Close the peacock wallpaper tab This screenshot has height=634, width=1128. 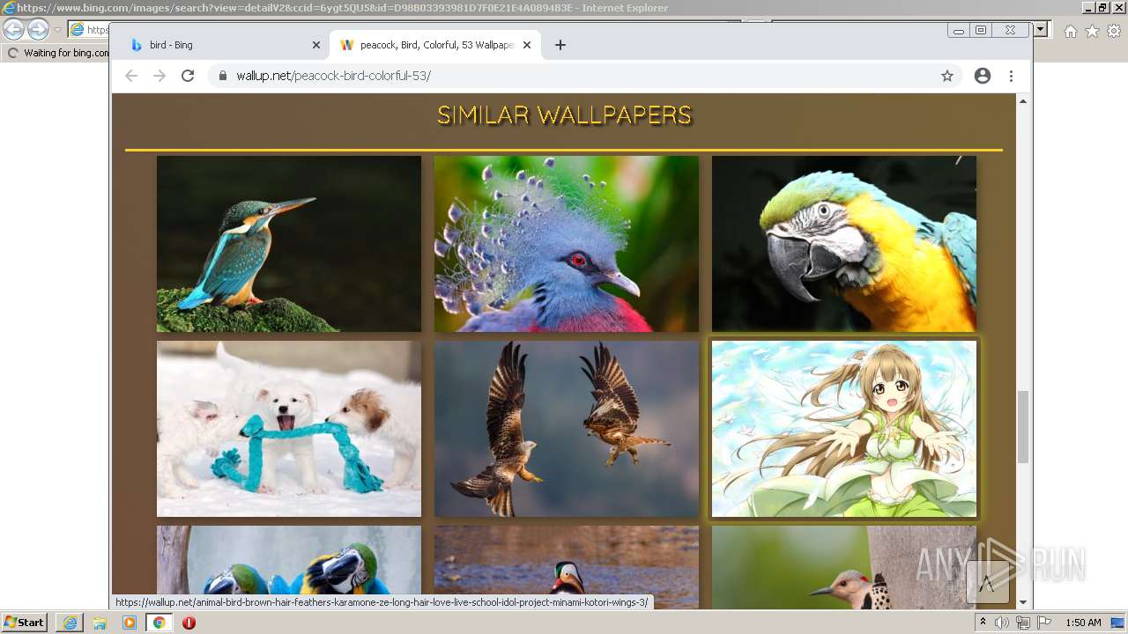point(527,45)
